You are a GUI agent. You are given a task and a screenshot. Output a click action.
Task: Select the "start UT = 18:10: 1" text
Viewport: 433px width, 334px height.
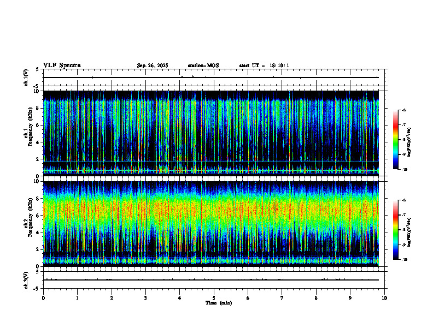[264, 65]
